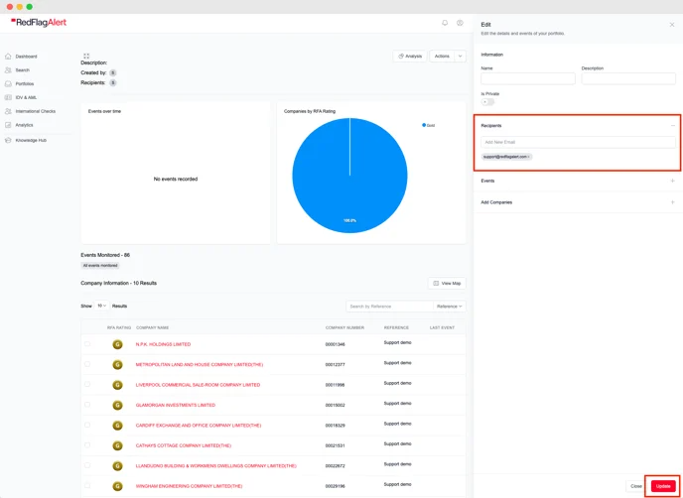683x498 pixels.
Task: Expand the Events section with plus icon
Action: (x=672, y=181)
